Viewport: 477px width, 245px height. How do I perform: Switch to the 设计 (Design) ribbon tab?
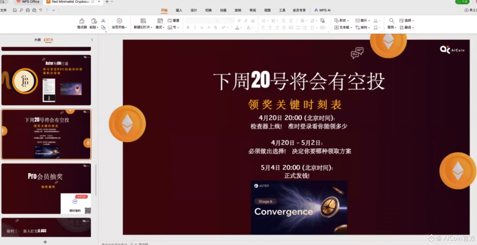[x=194, y=10]
